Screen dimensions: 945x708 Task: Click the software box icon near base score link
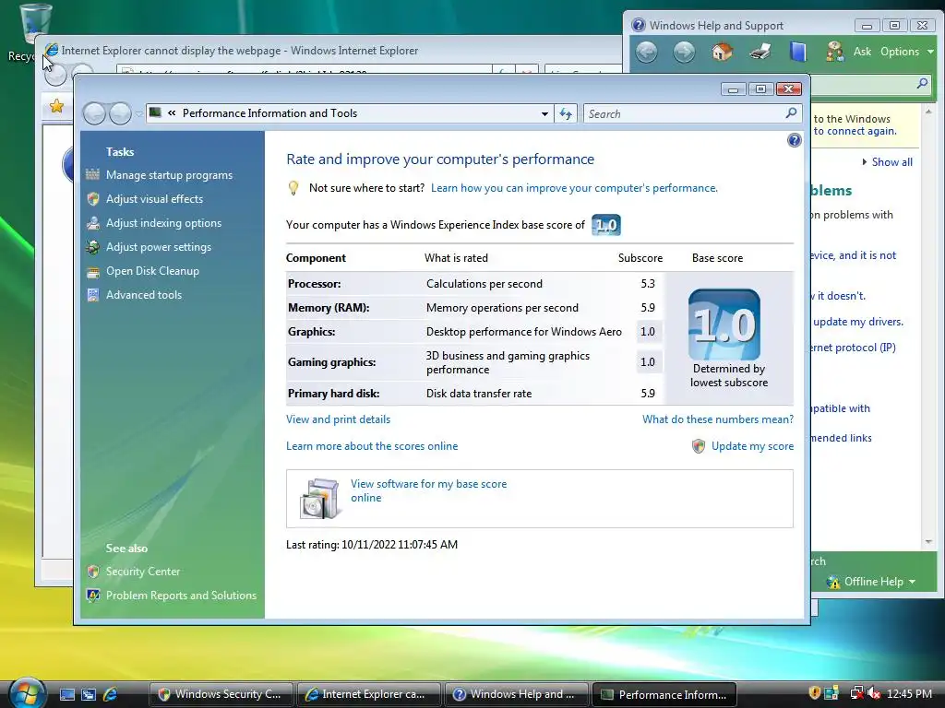pyautogui.click(x=318, y=499)
